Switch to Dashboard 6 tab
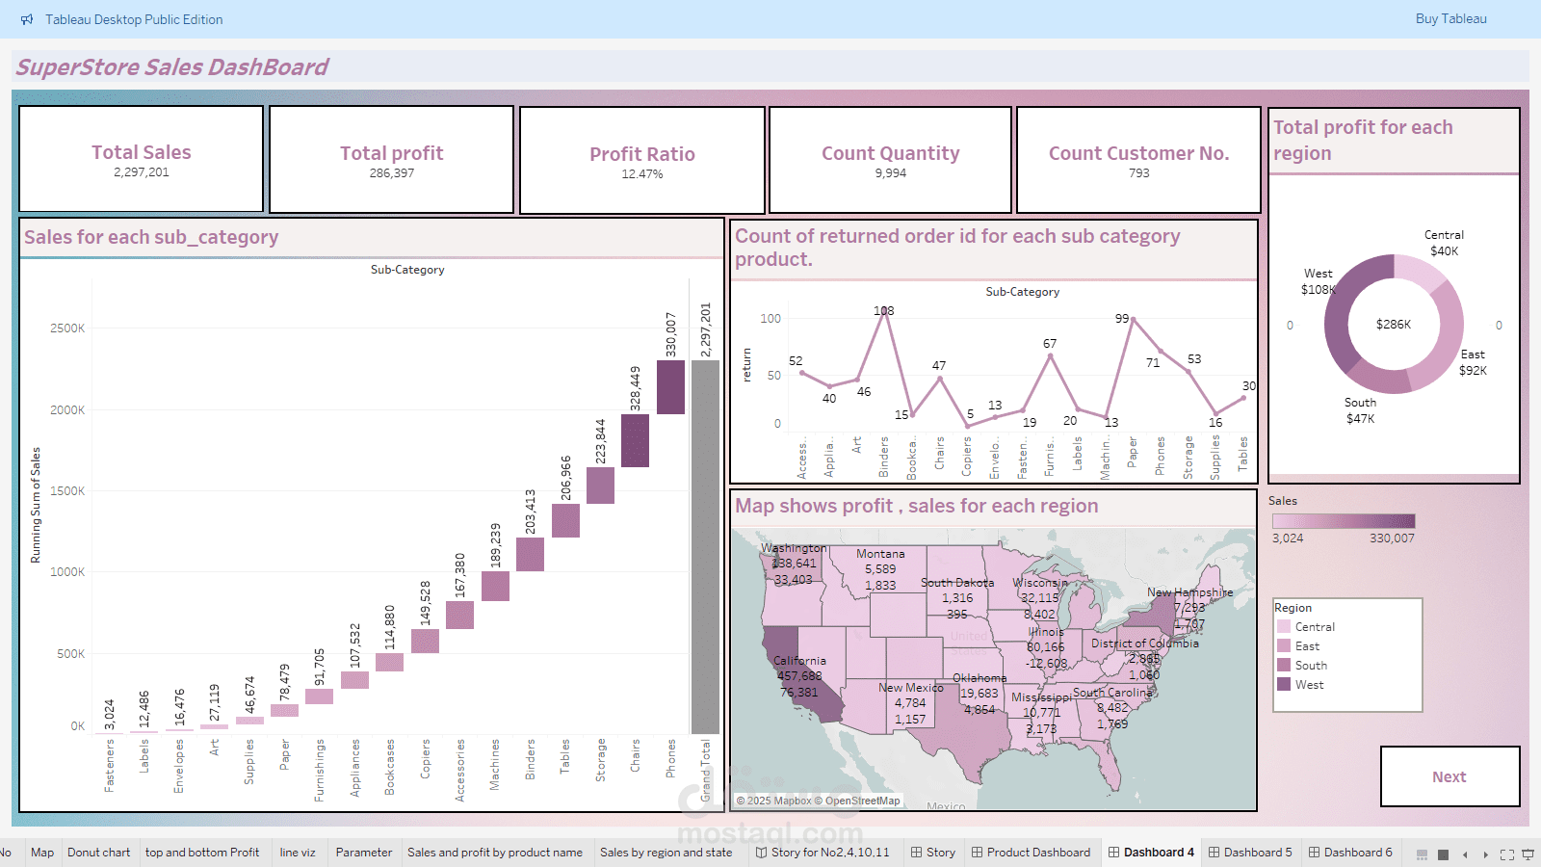Image resolution: width=1541 pixels, height=867 pixels. coord(1350,853)
